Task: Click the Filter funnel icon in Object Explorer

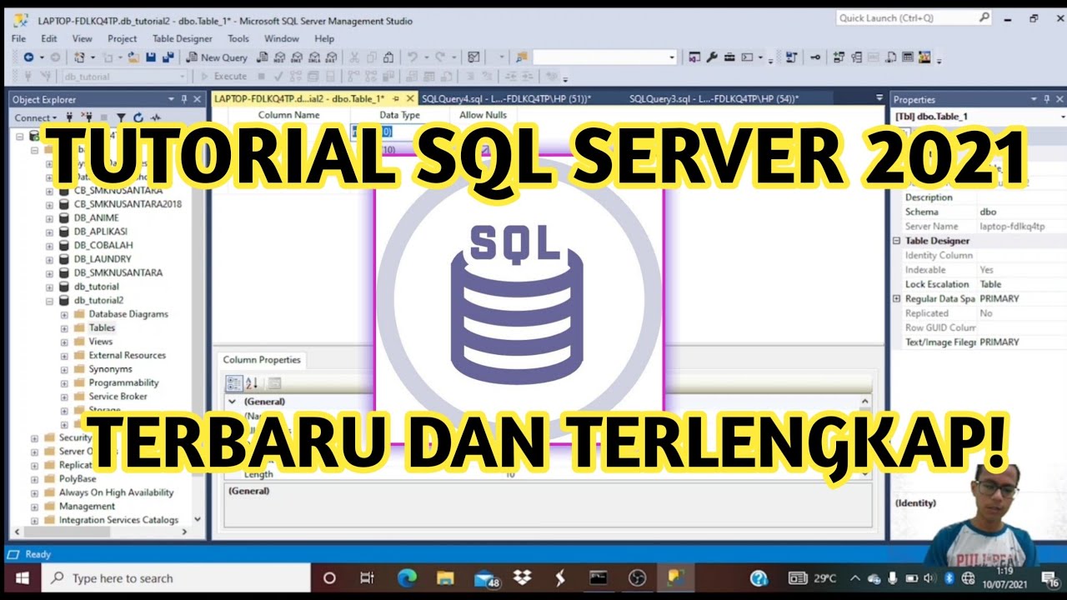Action: point(122,117)
